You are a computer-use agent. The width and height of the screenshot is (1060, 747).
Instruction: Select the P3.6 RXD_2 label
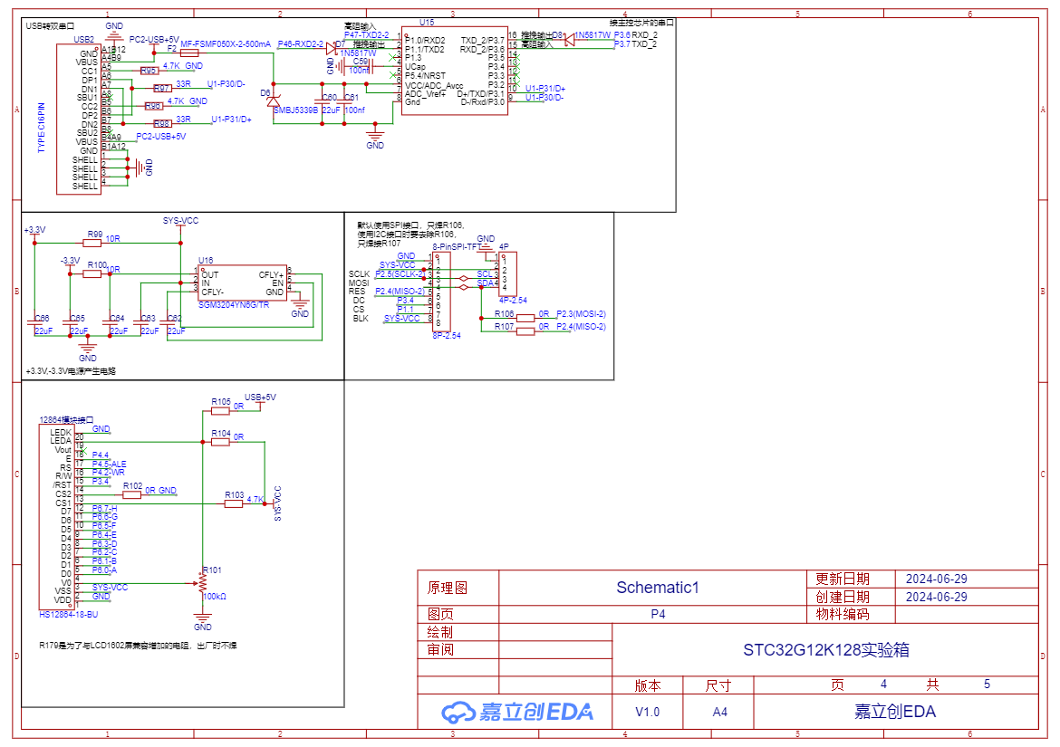tap(635, 35)
